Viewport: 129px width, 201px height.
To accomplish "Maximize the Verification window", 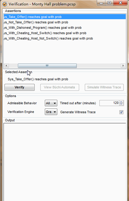I will 109,3.
